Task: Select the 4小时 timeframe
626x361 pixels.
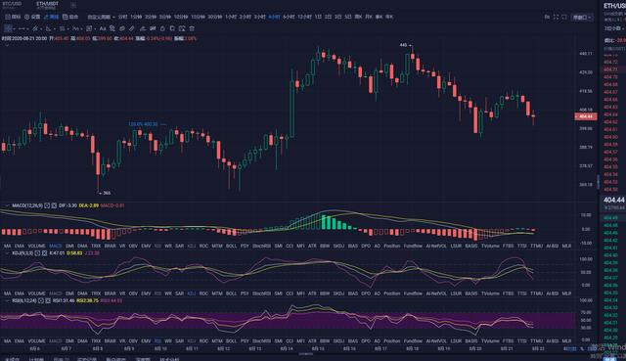Action: point(274,17)
